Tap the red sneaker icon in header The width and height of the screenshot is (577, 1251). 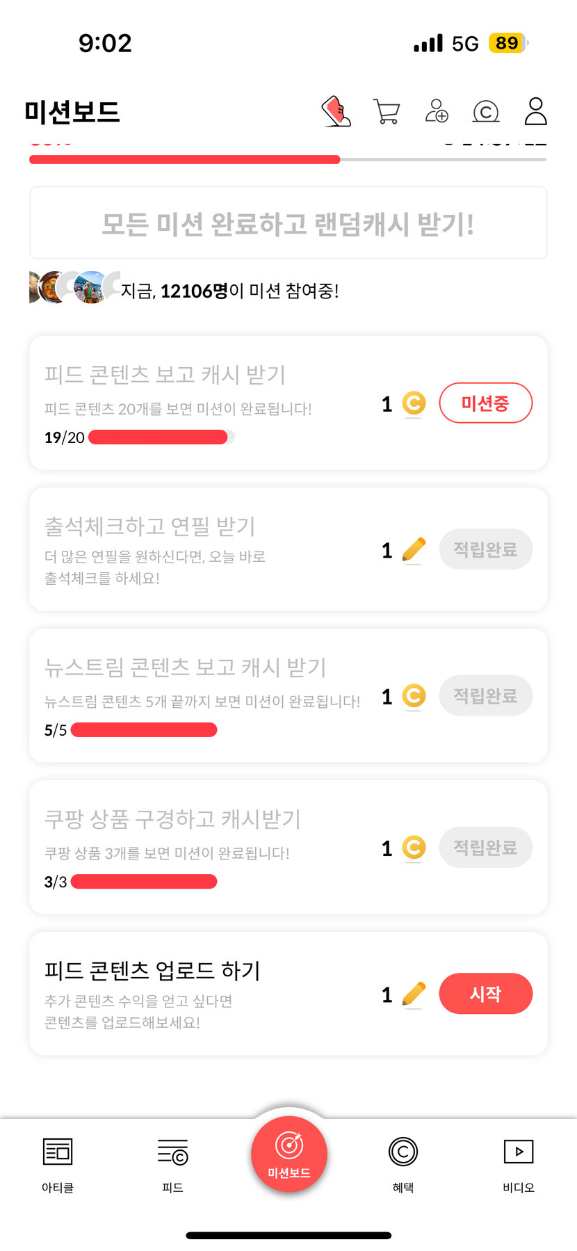(x=336, y=111)
